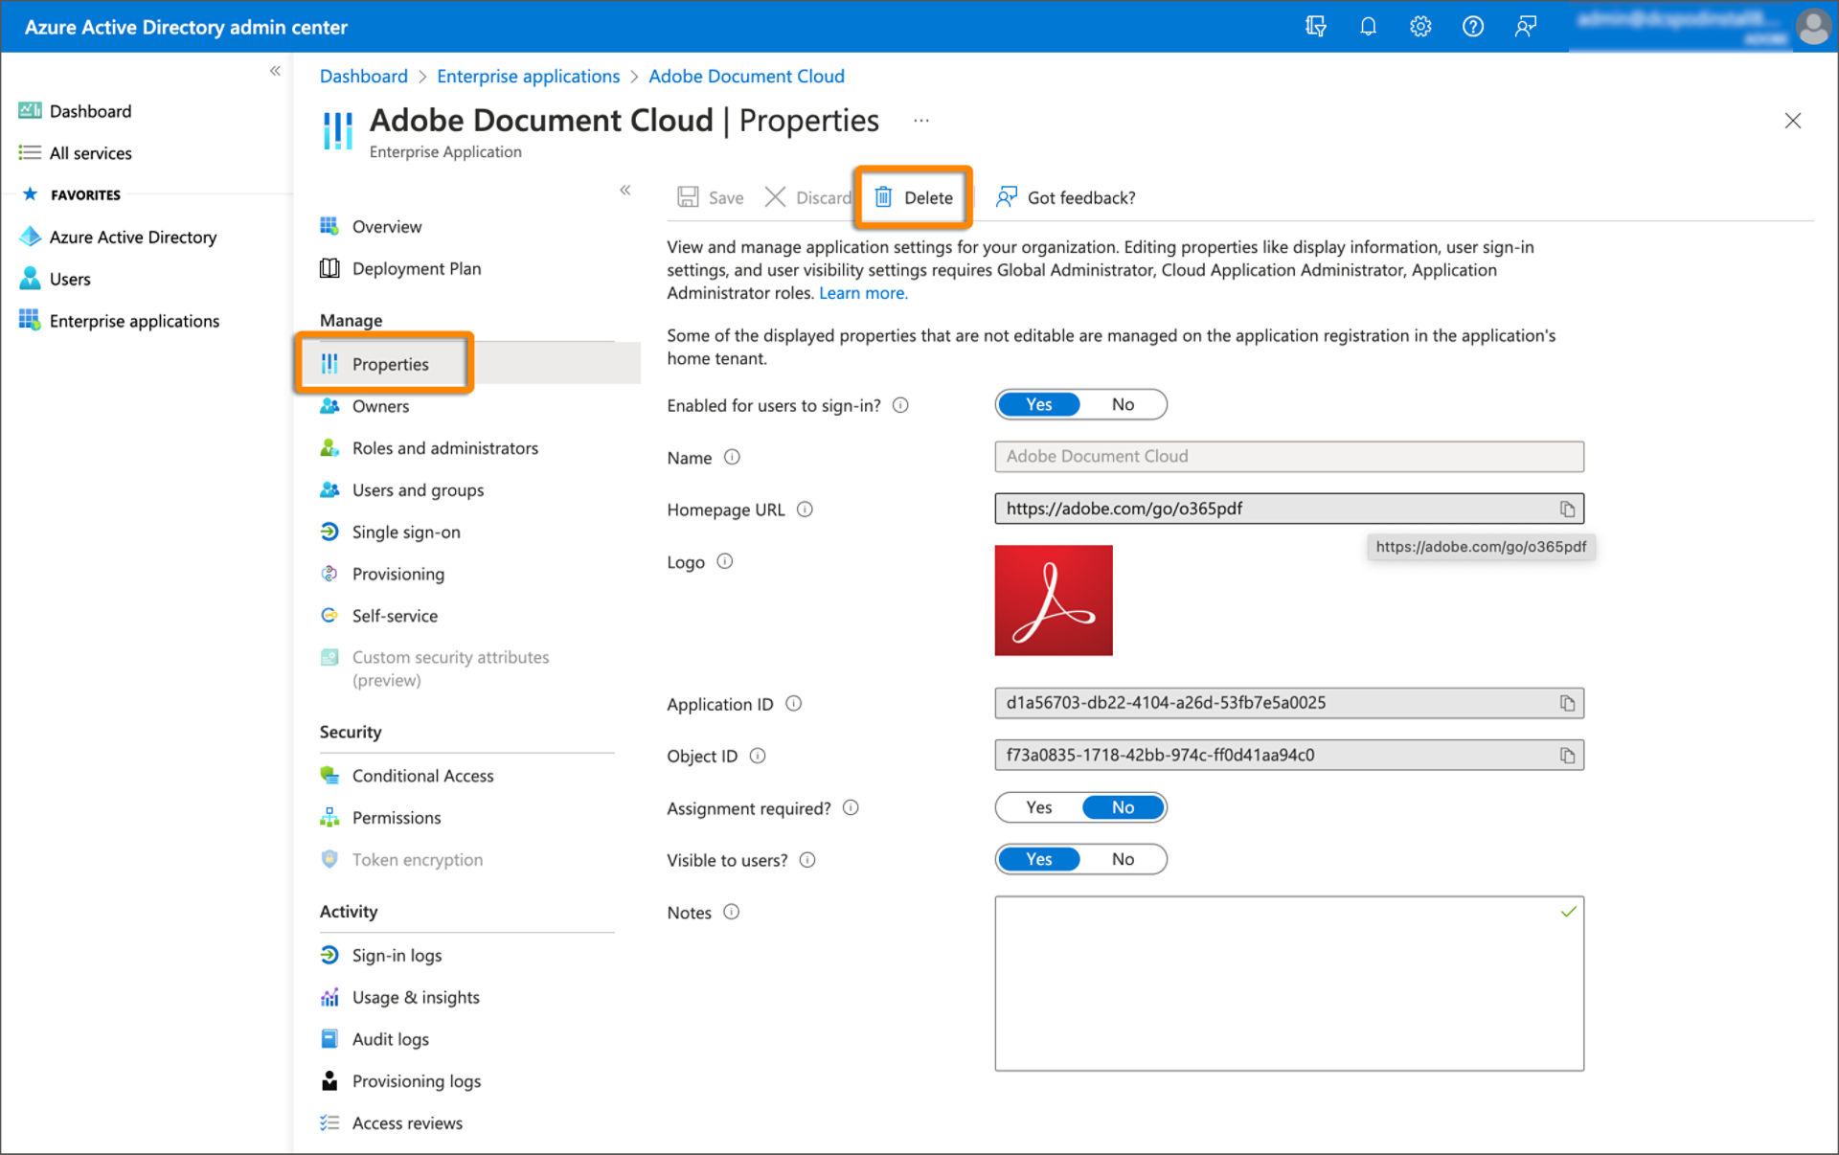Open the Overview section
Viewport: 1839px width, 1155px height.
385,225
